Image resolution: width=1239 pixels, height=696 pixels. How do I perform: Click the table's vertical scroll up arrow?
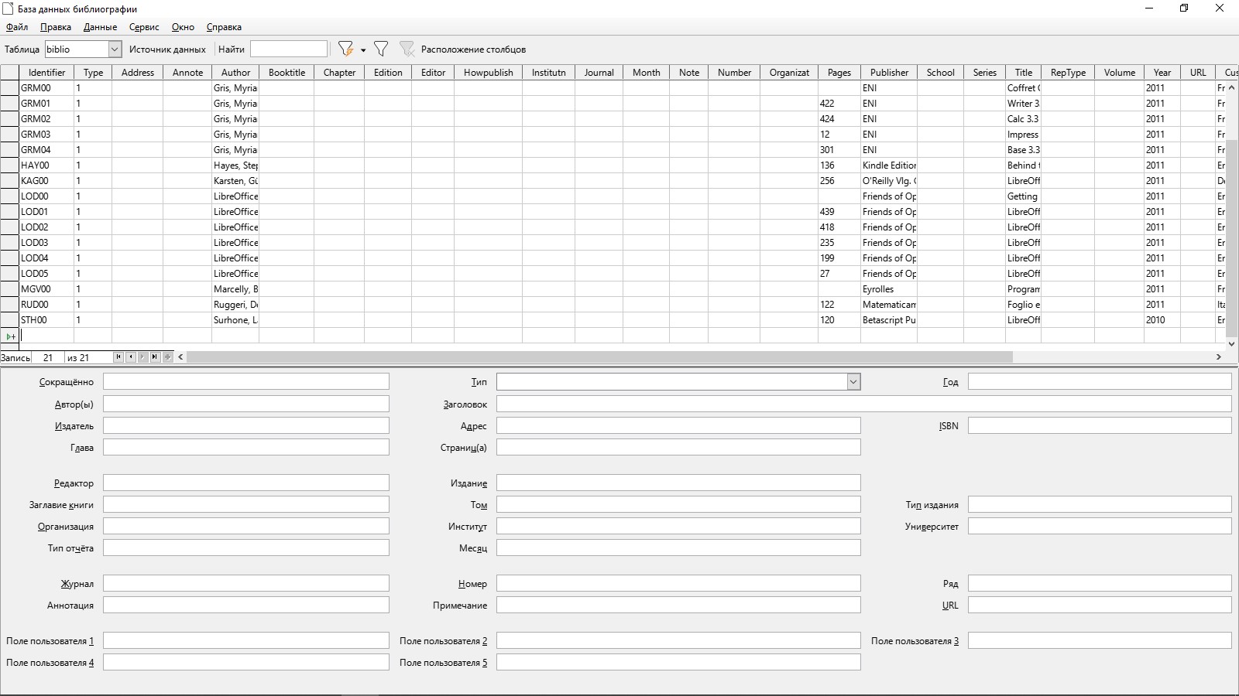click(1231, 87)
